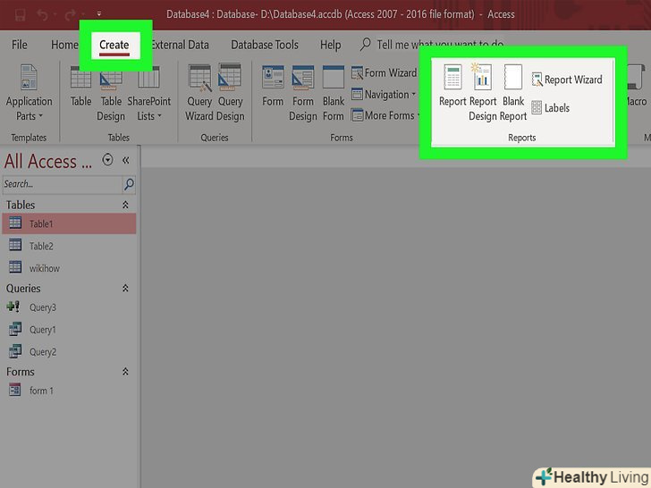Click the navigation search magnifier icon
651x488 pixels.
tap(129, 184)
